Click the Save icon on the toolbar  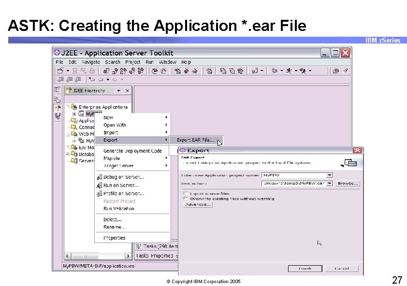[x=75, y=71]
